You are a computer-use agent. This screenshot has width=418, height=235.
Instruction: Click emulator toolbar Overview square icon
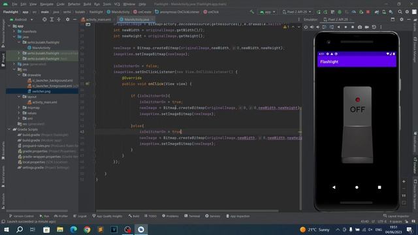coord(353,27)
